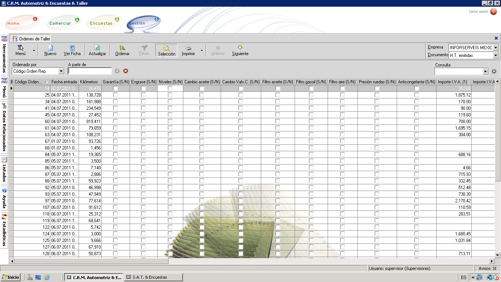Click the horizontal scrollbar thumb
This screenshot has width=501, height=282.
[x=91, y=261]
